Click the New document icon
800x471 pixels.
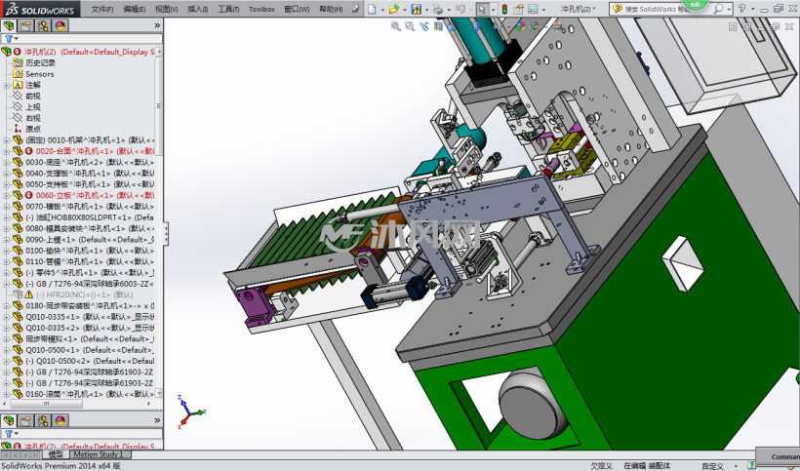(x=372, y=9)
